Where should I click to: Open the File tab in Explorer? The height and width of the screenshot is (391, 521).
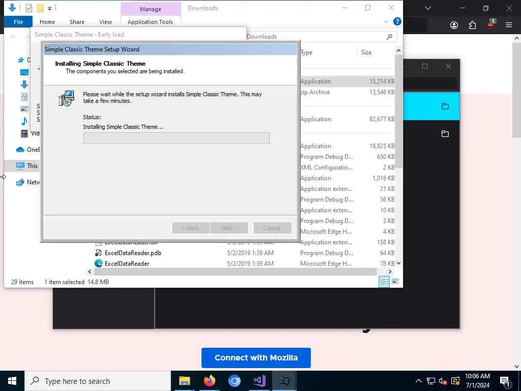(x=18, y=21)
